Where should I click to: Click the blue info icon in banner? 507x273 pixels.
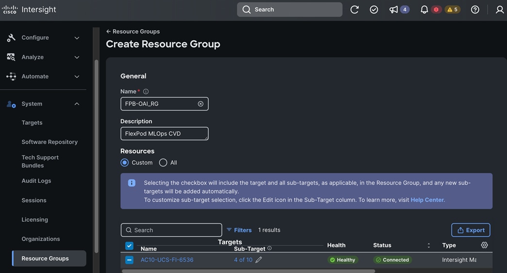pos(132,183)
